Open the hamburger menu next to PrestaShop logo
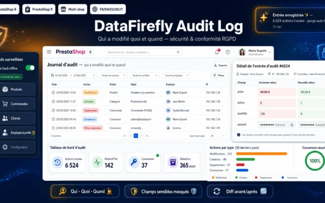The image size is (325, 203). coord(49,52)
